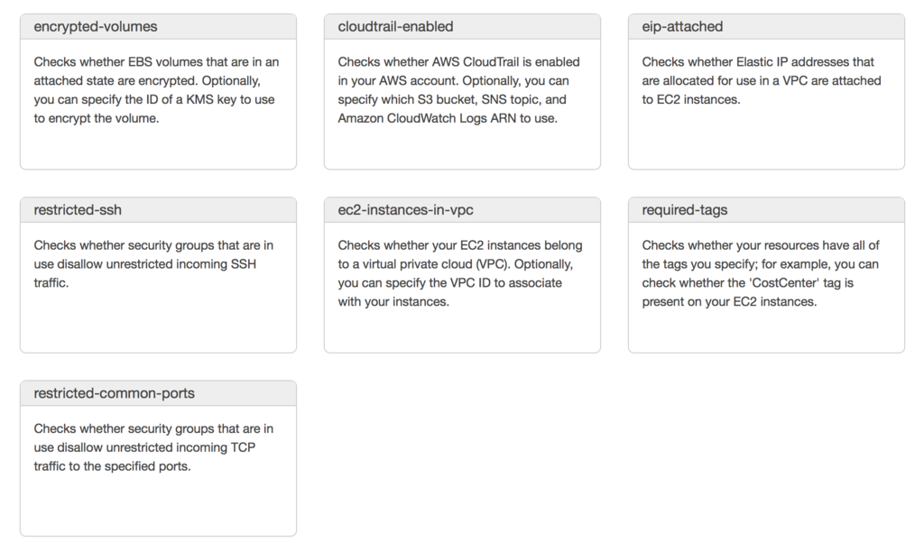Open the cloudtrail-enabled rule title
This screenshot has height=551, width=924.
click(x=395, y=27)
